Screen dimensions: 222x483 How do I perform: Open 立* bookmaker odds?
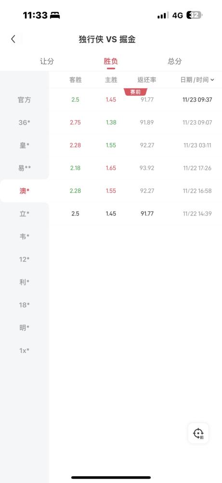(x=24, y=214)
